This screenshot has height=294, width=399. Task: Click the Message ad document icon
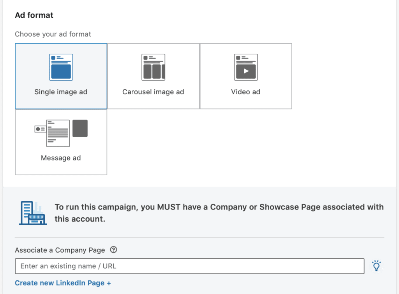tap(58, 133)
